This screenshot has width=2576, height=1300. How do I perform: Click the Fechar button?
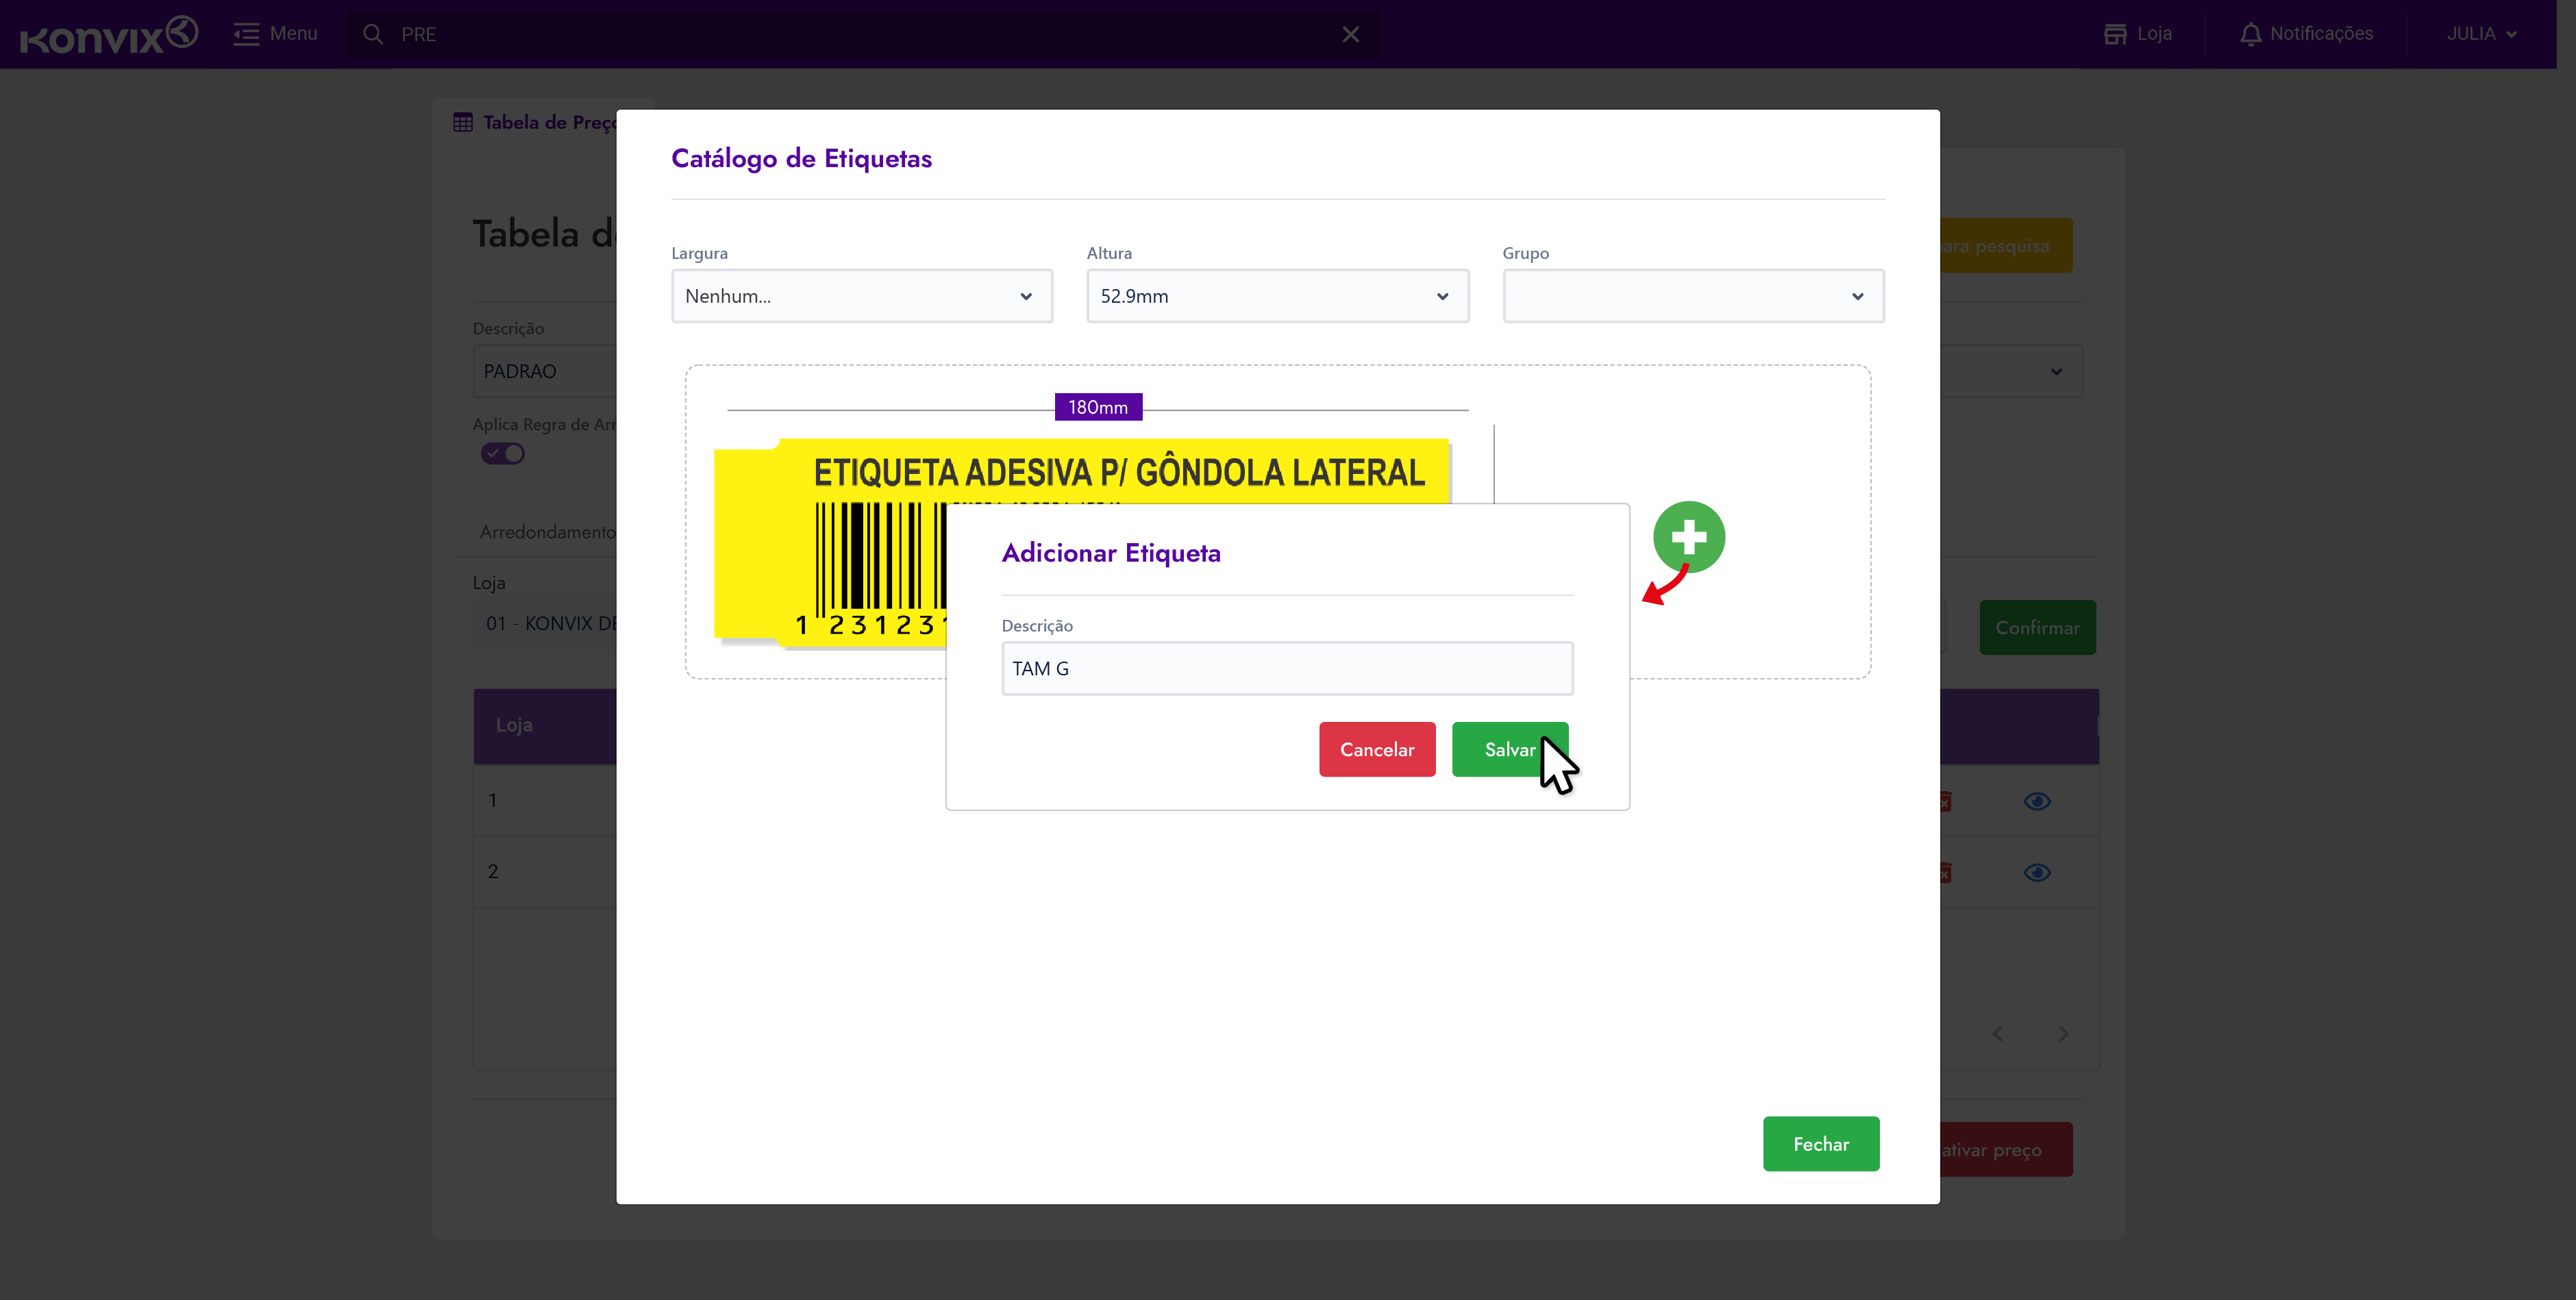click(1820, 1143)
